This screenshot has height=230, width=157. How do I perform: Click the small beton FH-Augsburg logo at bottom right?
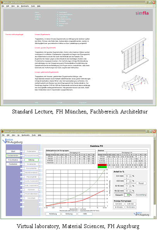point(141,214)
